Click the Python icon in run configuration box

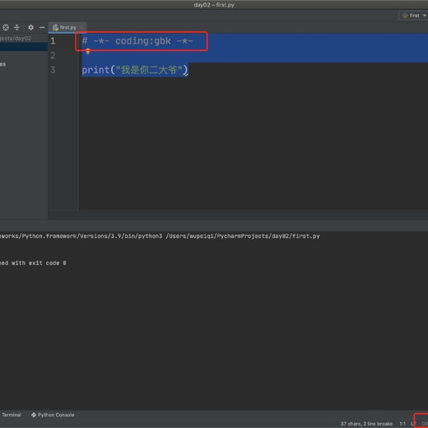point(405,16)
